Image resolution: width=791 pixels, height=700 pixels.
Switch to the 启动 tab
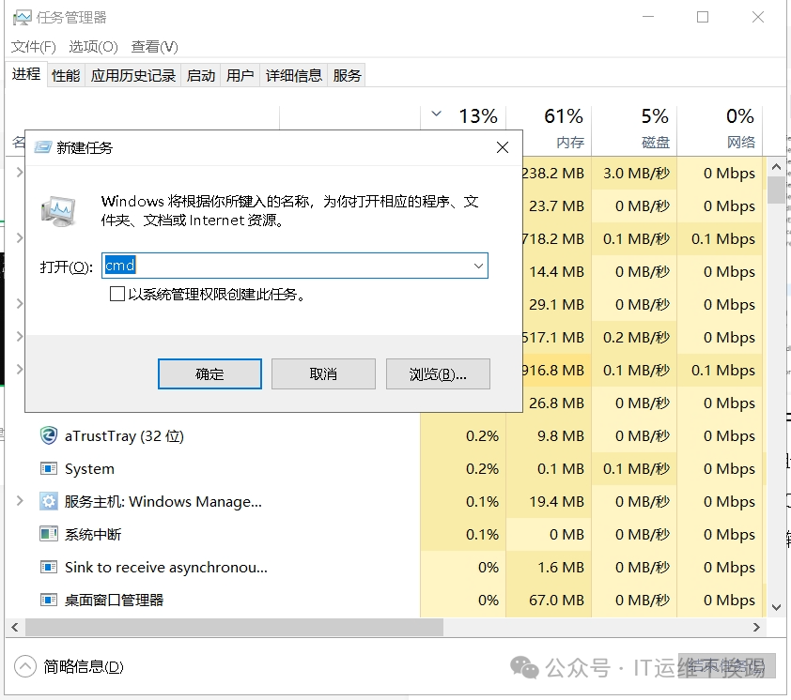tap(201, 76)
